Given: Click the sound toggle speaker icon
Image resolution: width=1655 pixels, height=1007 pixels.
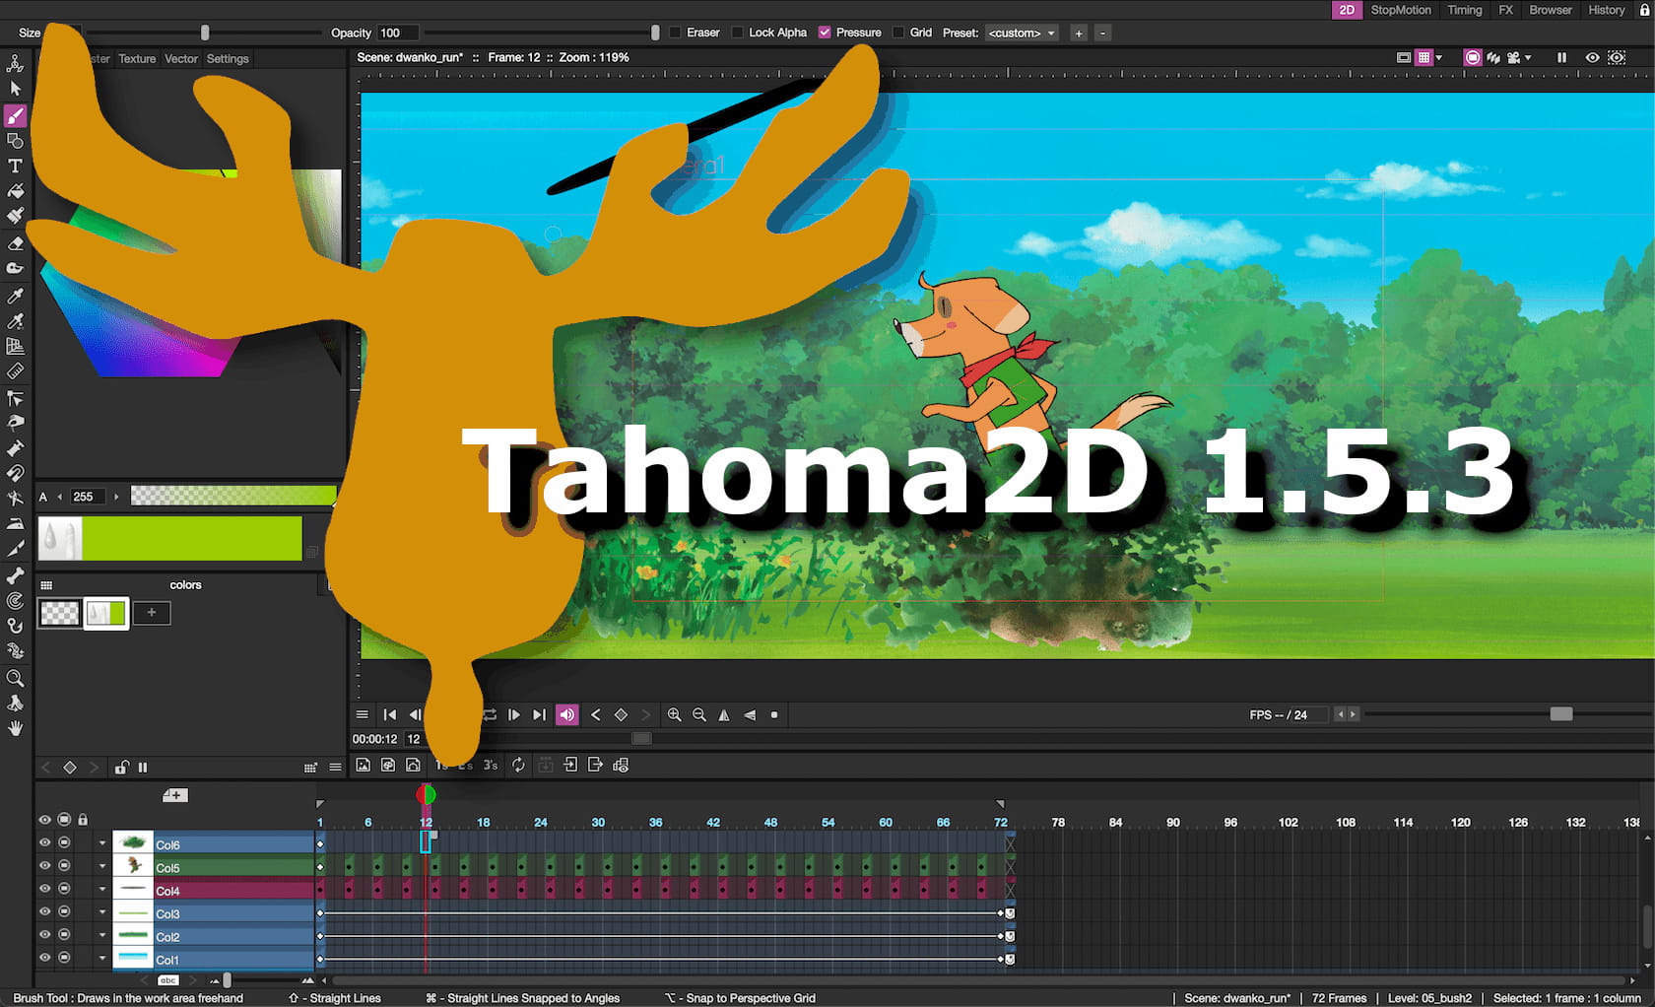Looking at the screenshot, I should click(x=566, y=714).
